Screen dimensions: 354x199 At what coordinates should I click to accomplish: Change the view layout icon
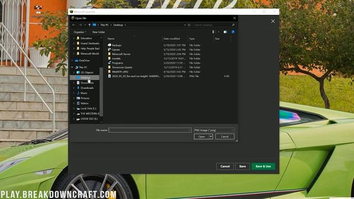(x=213, y=32)
